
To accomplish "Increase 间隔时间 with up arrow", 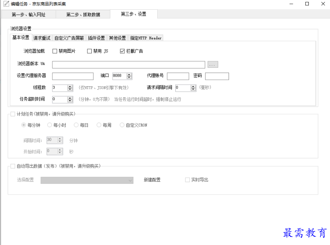I will [60, 139].
